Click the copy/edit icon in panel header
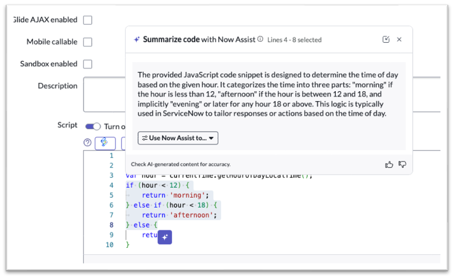 pyautogui.click(x=386, y=40)
